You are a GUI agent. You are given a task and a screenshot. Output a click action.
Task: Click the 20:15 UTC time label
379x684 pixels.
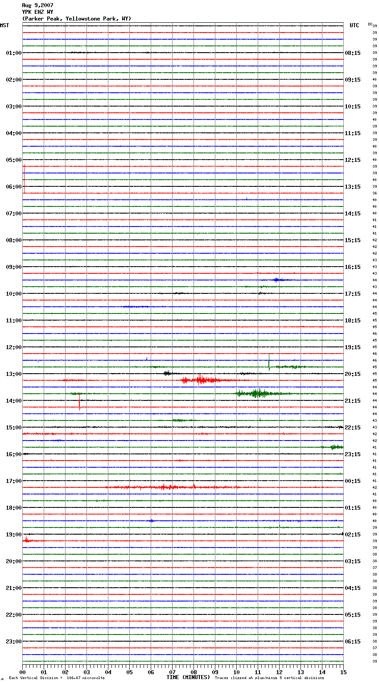click(x=353, y=374)
